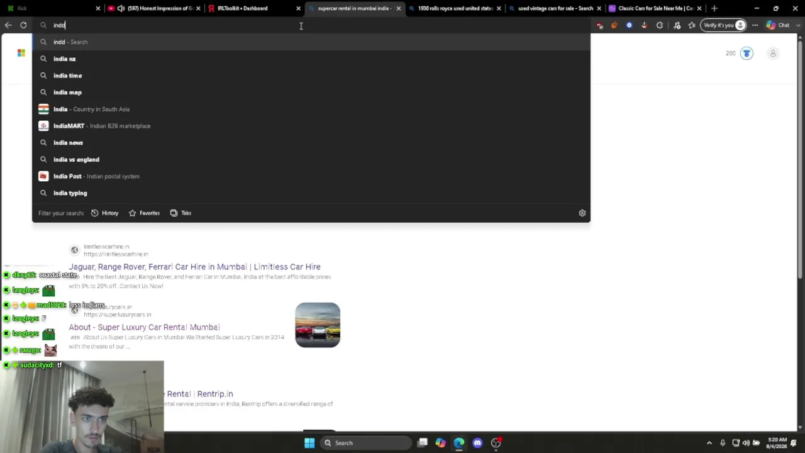The width and height of the screenshot is (805, 453).
Task: Open the Copilot Chat button
Action: [778, 25]
